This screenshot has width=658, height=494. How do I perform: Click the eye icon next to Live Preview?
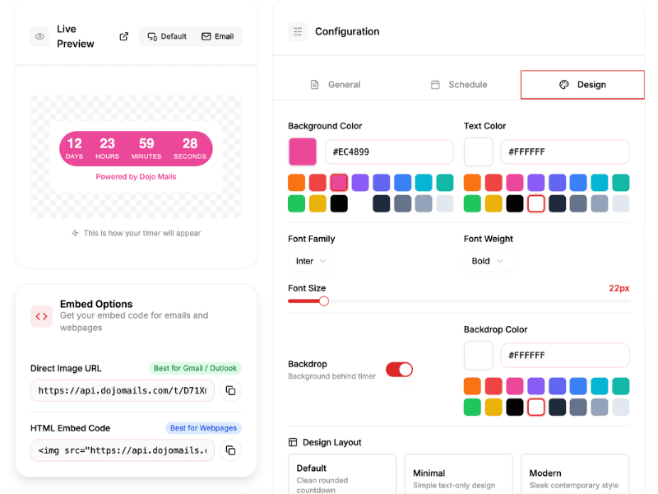point(39,36)
